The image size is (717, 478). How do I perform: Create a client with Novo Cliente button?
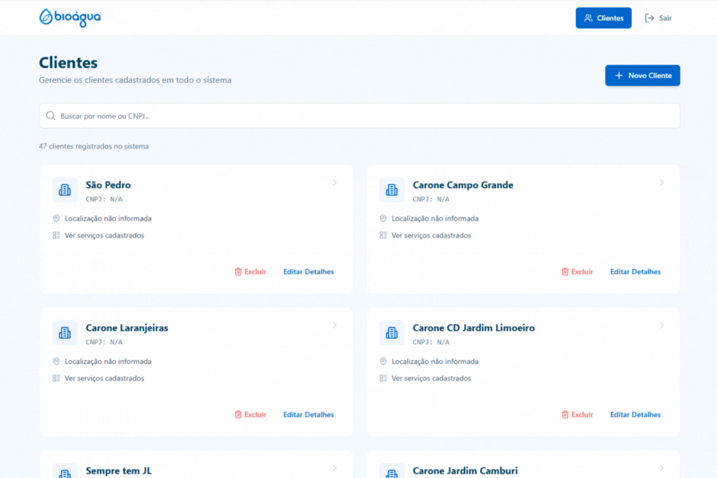click(642, 76)
